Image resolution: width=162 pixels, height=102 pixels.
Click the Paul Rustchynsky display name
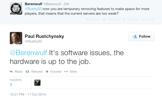[x=44, y=36]
